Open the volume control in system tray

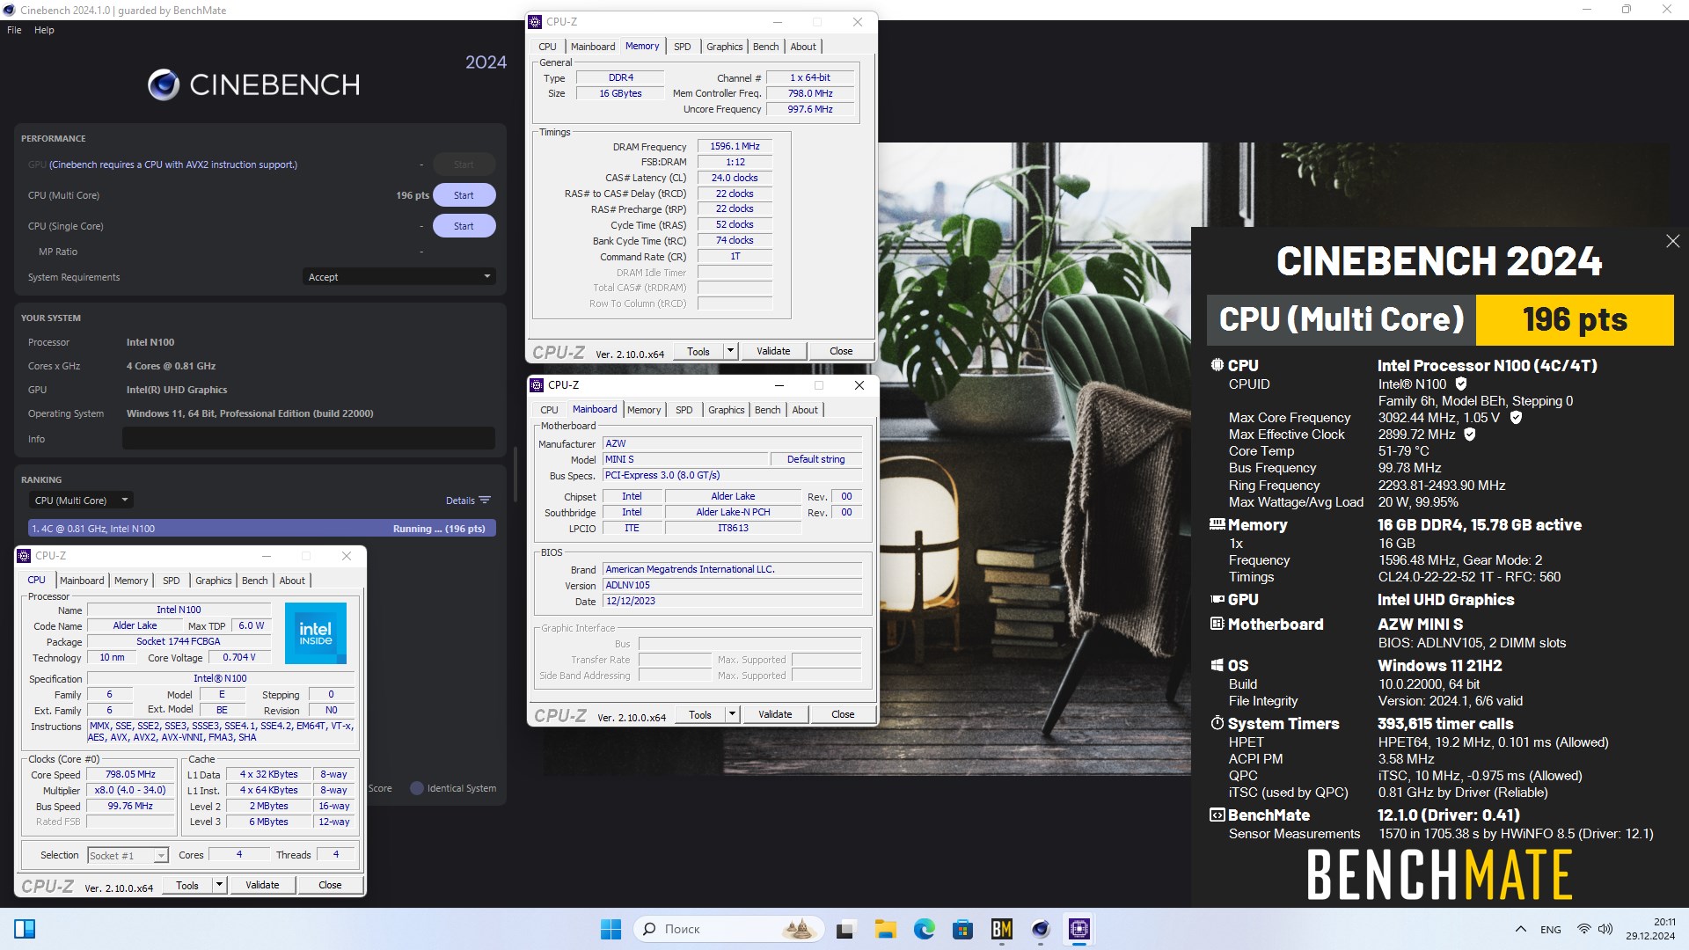1605,929
